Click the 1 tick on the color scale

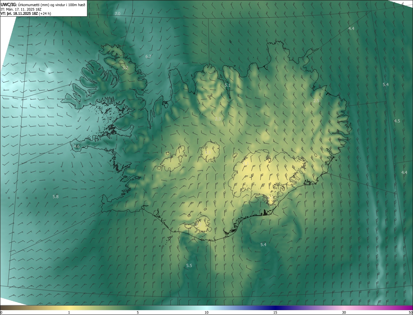[69, 312]
